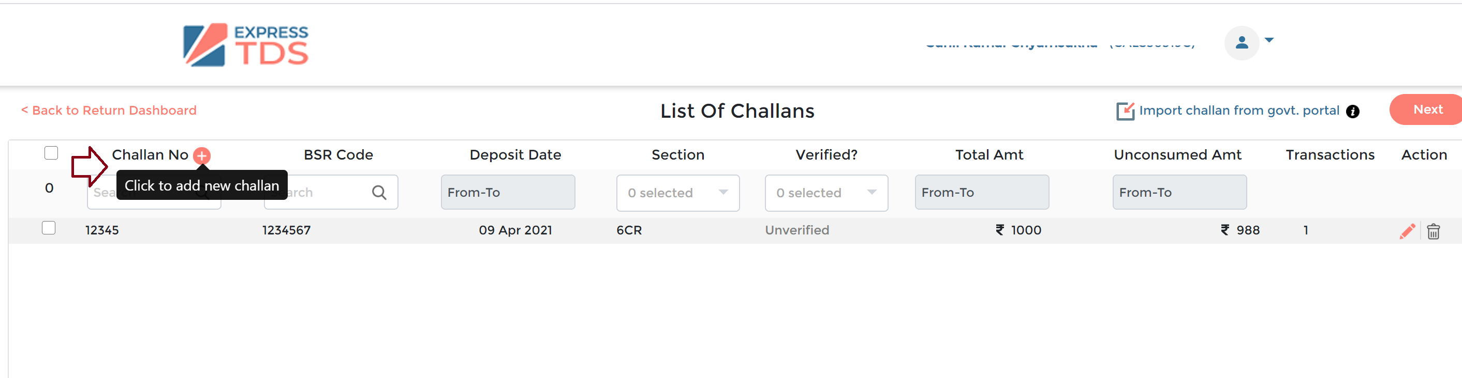
Task: Click Import challan from govt. portal link
Action: point(1238,111)
